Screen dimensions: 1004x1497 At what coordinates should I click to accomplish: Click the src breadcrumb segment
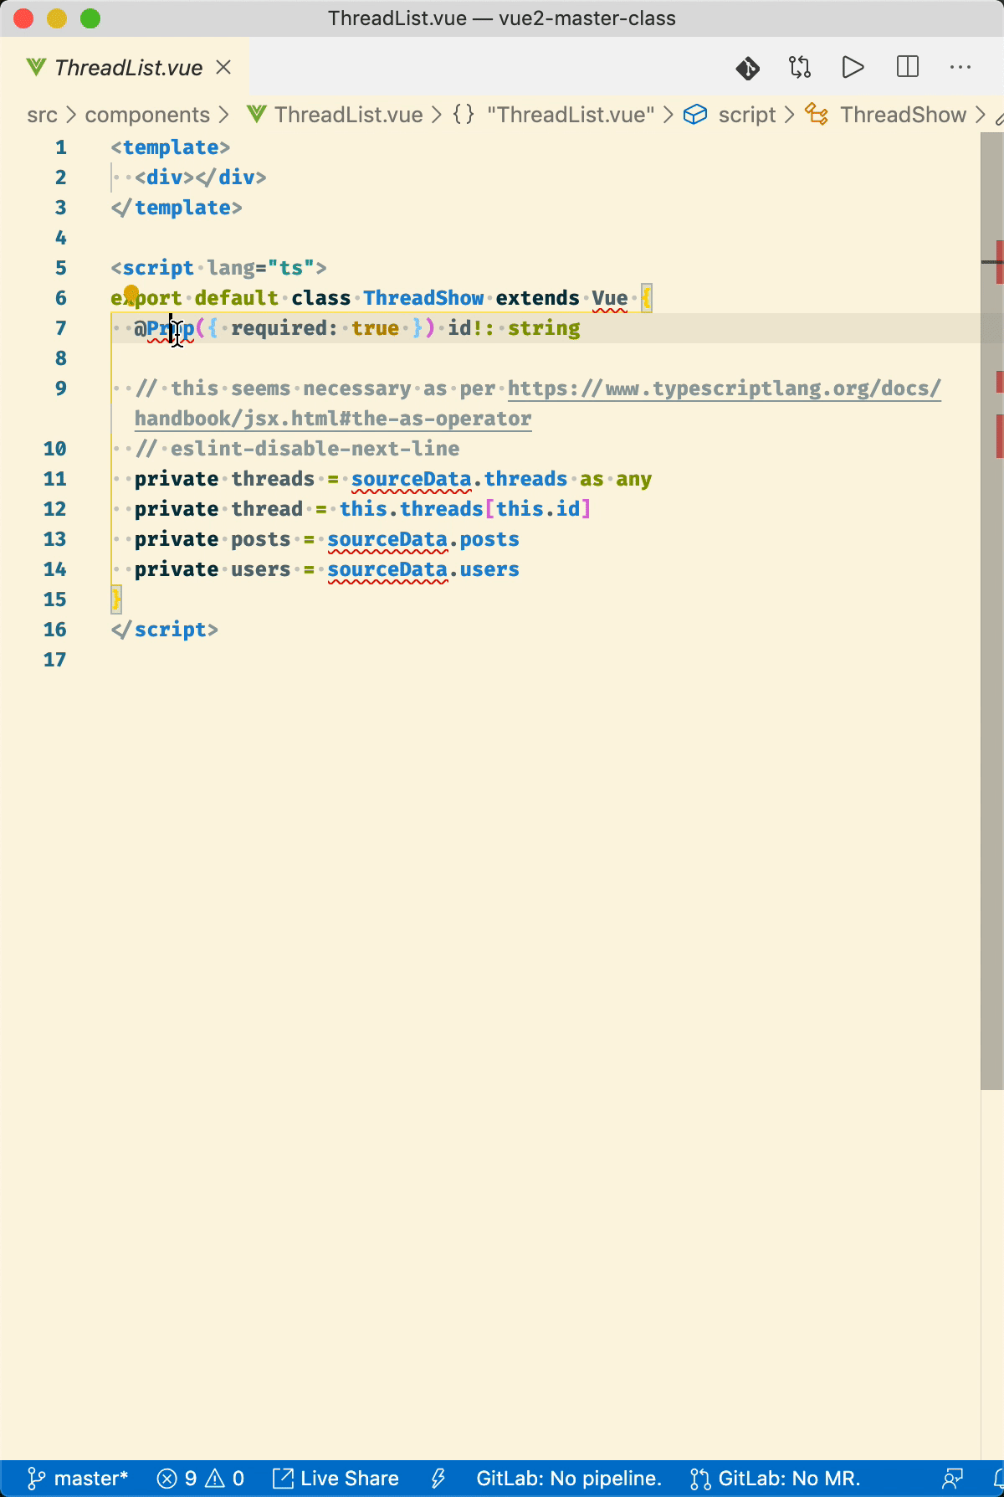[x=42, y=115]
